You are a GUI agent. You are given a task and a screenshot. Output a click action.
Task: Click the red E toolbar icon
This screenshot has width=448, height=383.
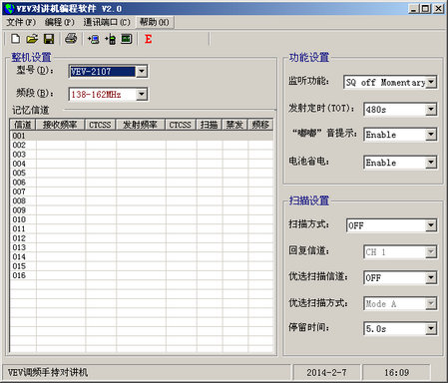(x=149, y=39)
